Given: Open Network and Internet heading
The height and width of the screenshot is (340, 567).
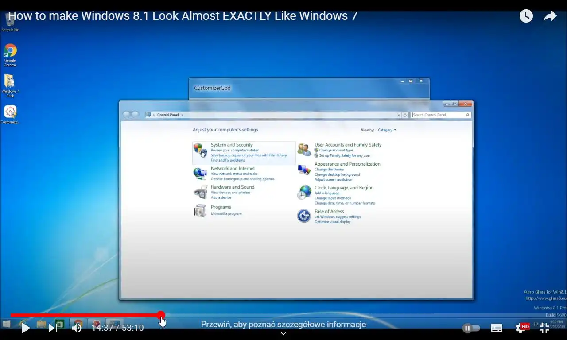Looking at the screenshot, I should 233,168.
